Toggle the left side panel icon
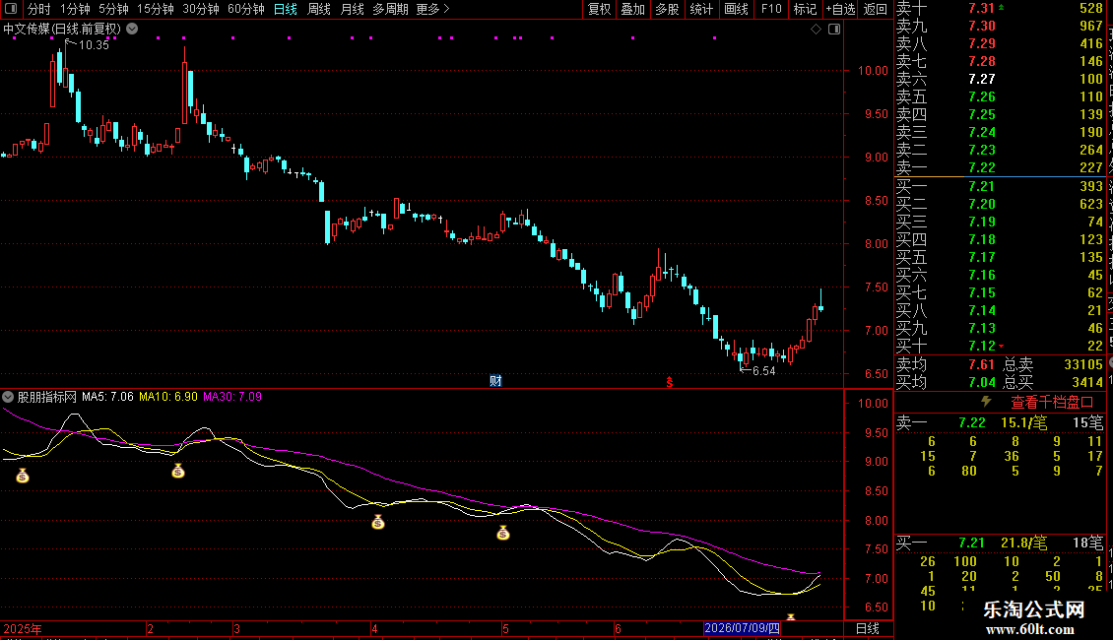This screenshot has height=640, width=1113. point(11,9)
